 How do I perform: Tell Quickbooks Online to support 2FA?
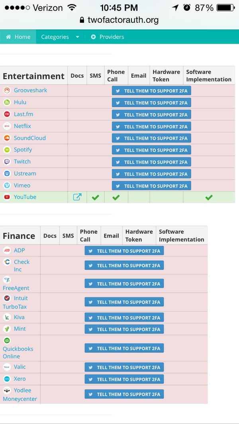click(124, 348)
